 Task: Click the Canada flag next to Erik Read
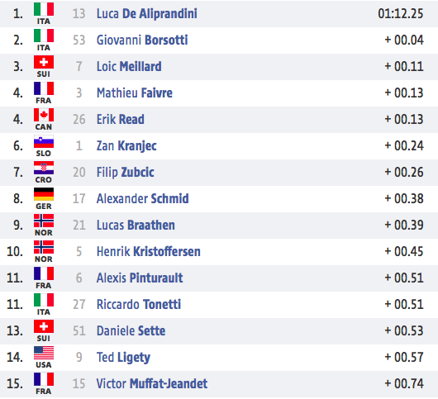click(44, 115)
